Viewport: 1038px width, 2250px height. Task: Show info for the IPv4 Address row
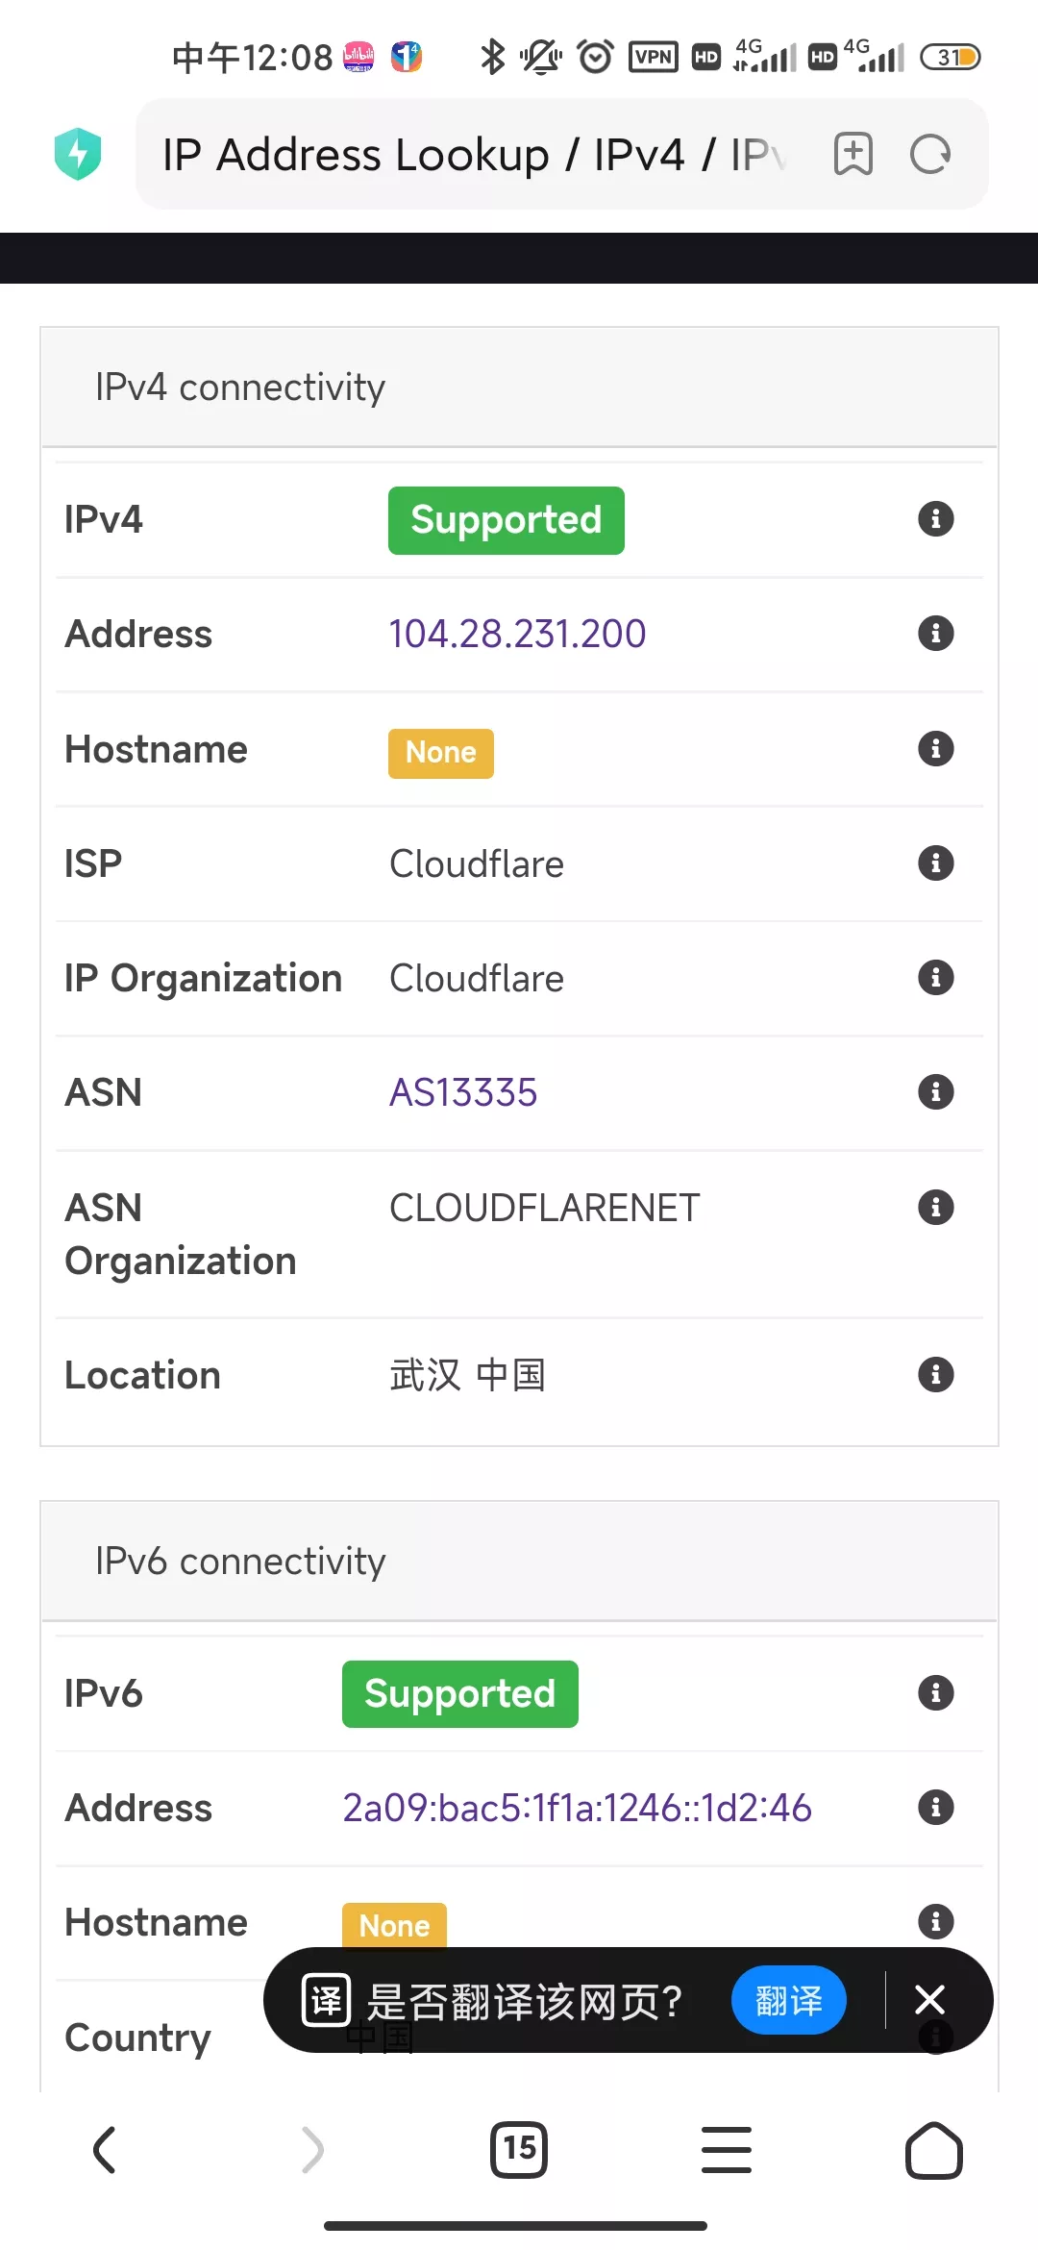(x=935, y=634)
